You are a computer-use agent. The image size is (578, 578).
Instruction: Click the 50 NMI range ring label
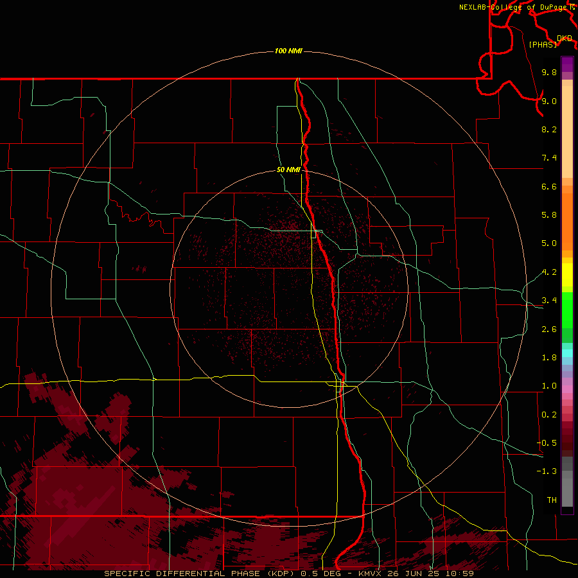coord(288,170)
